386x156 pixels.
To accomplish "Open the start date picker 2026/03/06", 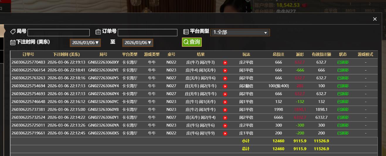I will (86, 43).
